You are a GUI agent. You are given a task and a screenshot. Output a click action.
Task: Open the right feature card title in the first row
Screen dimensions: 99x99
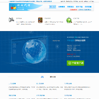[x=68, y=84]
